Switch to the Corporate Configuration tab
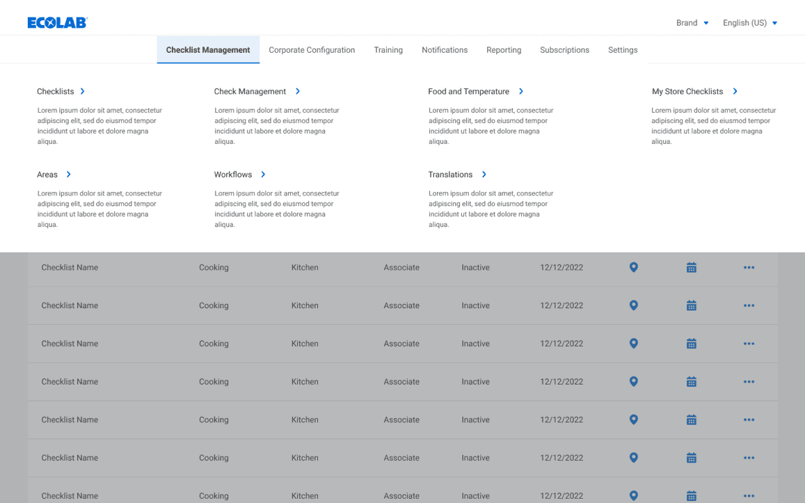Viewport: 805px width, 503px height. pos(312,50)
